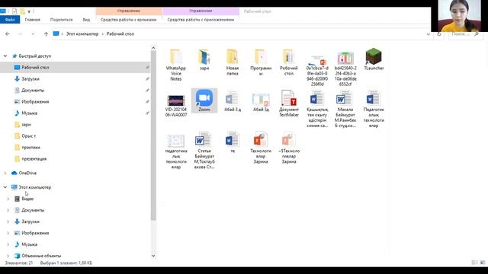Click Этот компьютер in the address breadcrumb
The width and height of the screenshot is (488, 274).
tap(82, 33)
